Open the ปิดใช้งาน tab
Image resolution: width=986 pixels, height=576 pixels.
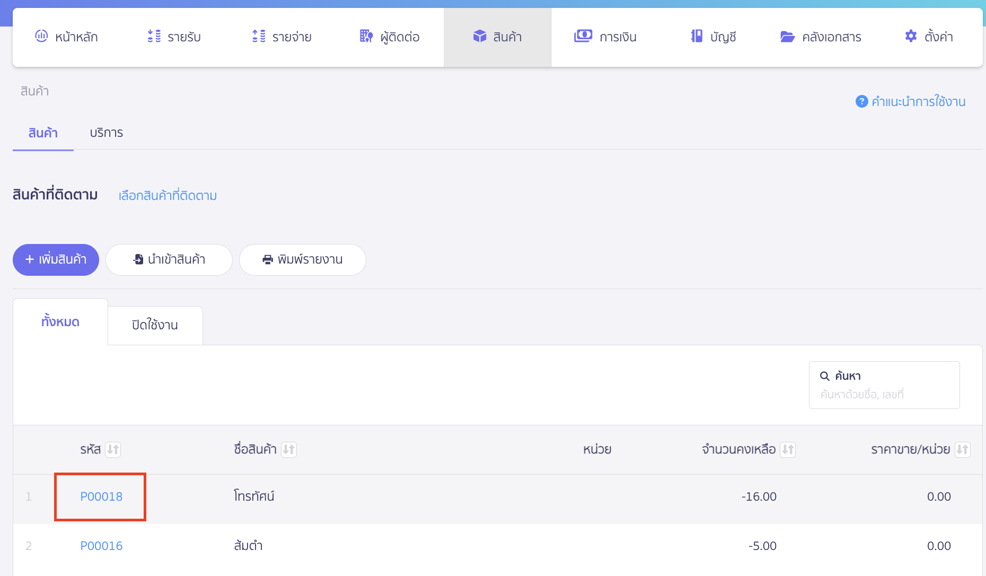(x=155, y=325)
